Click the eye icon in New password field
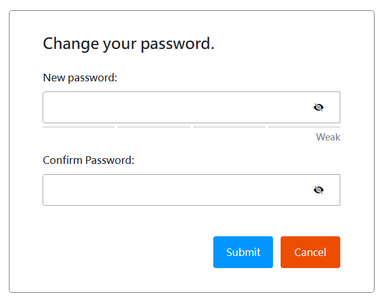This screenshot has width=386, height=303. (x=319, y=107)
